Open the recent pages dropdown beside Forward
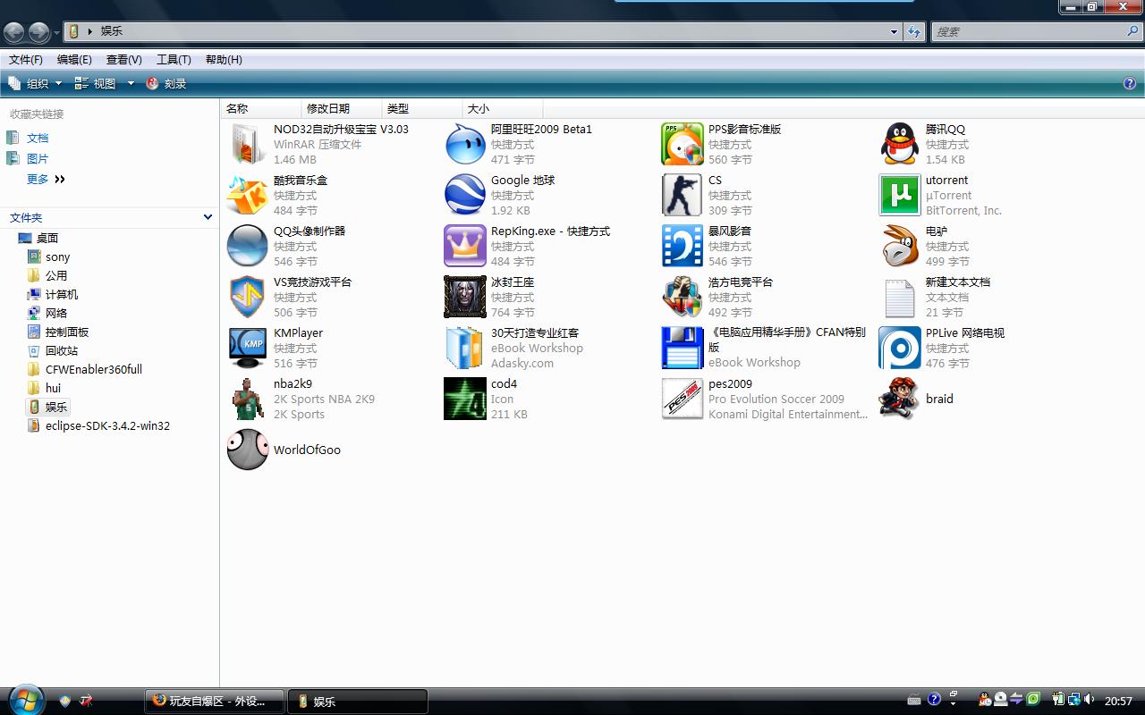Screen dimensions: 1145x715 [56, 33]
